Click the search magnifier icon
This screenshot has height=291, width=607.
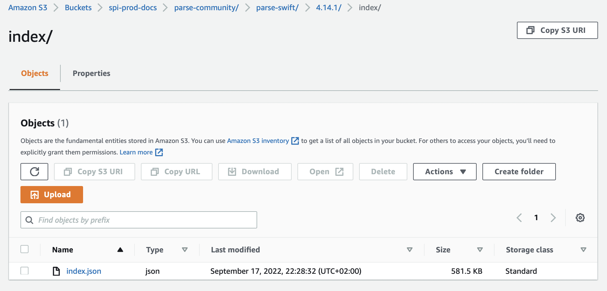pos(29,220)
